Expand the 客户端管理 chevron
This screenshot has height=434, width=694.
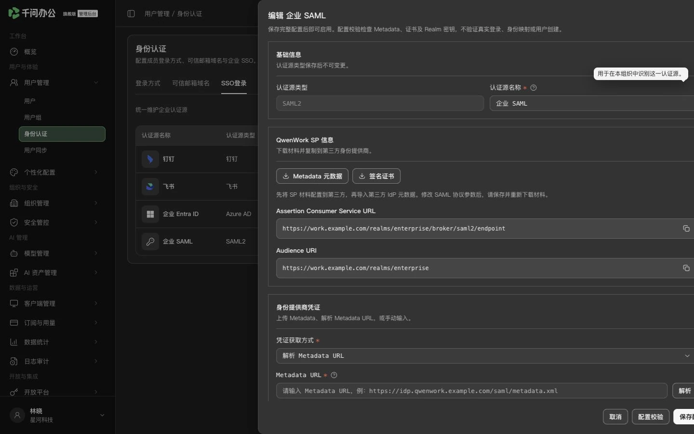(96, 303)
